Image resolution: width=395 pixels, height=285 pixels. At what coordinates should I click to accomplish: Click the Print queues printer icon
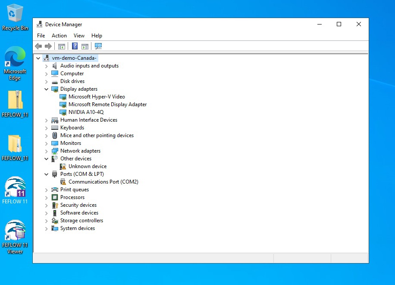[x=55, y=190]
